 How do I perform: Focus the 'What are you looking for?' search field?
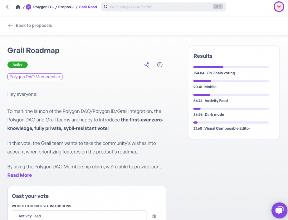coord(163,7)
